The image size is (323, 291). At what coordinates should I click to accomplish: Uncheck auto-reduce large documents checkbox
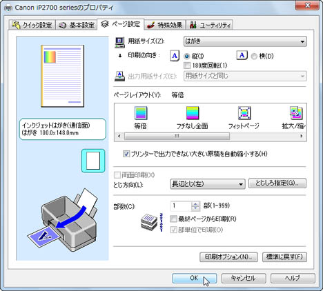pyautogui.click(x=126, y=154)
